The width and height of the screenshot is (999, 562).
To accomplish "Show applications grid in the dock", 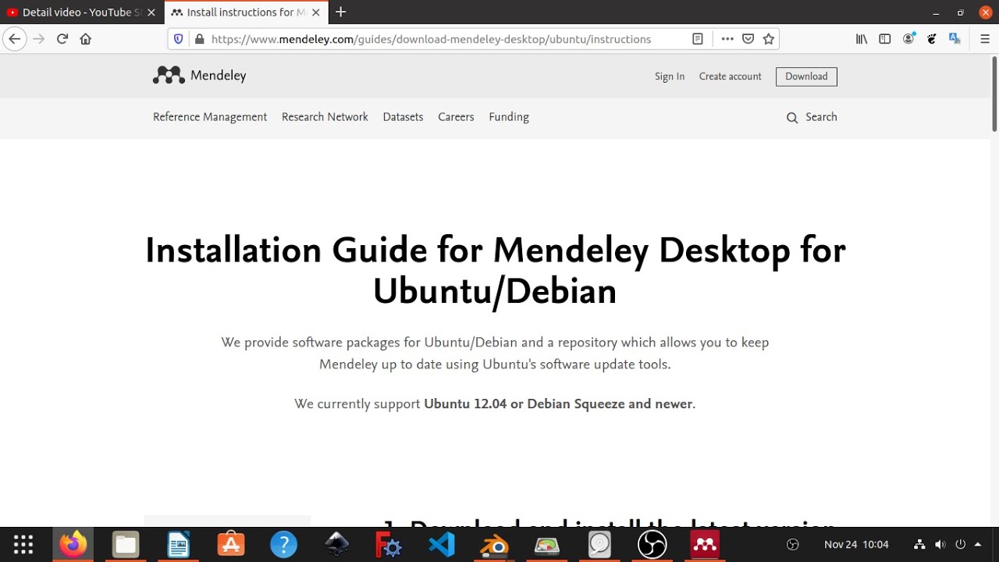I will [23, 545].
